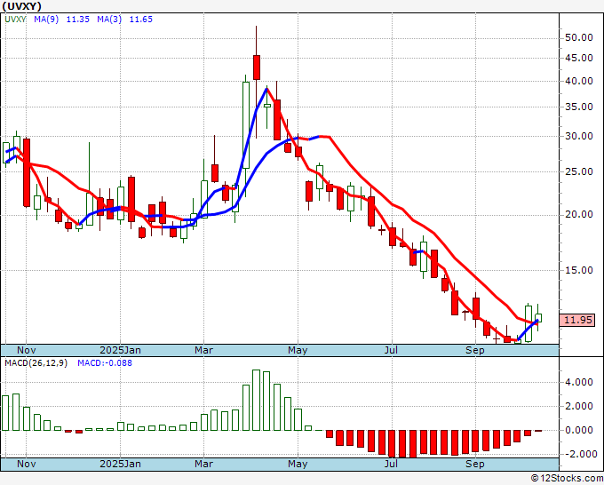Click the MA(9) value 11.35
This screenshot has width=604, height=485.
tap(78, 19)
